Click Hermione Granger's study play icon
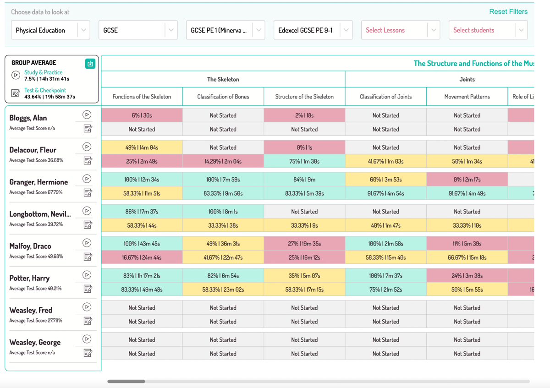 [87, 179]
